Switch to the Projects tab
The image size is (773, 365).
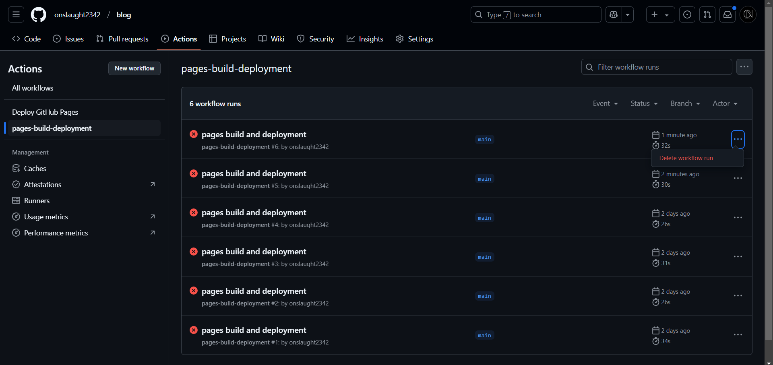point(227,39)
